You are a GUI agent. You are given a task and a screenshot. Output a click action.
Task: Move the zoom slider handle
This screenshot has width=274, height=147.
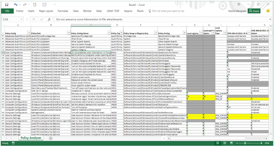pyautogui.click(x=245, y=143)
